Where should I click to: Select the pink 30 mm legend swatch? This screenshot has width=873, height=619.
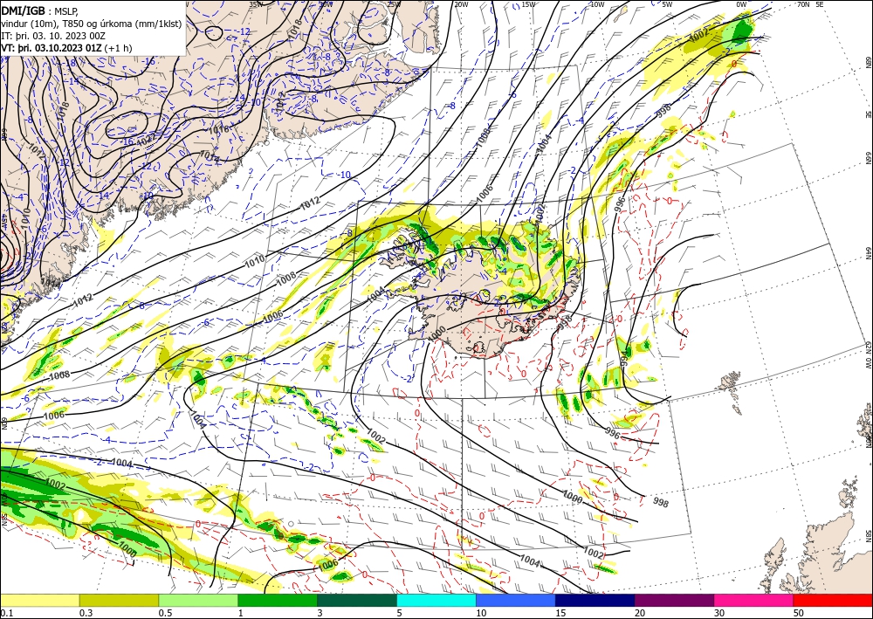(754, 600)
